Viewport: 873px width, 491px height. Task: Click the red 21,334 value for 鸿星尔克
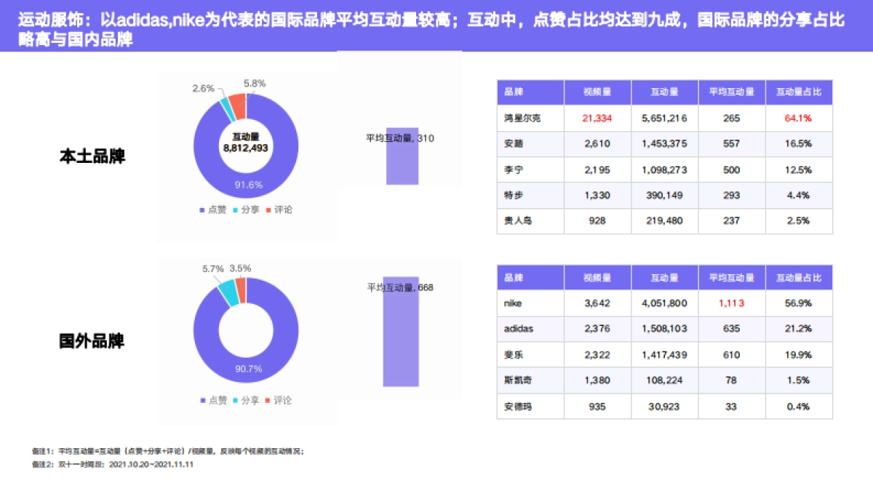(x=597, y=118)
